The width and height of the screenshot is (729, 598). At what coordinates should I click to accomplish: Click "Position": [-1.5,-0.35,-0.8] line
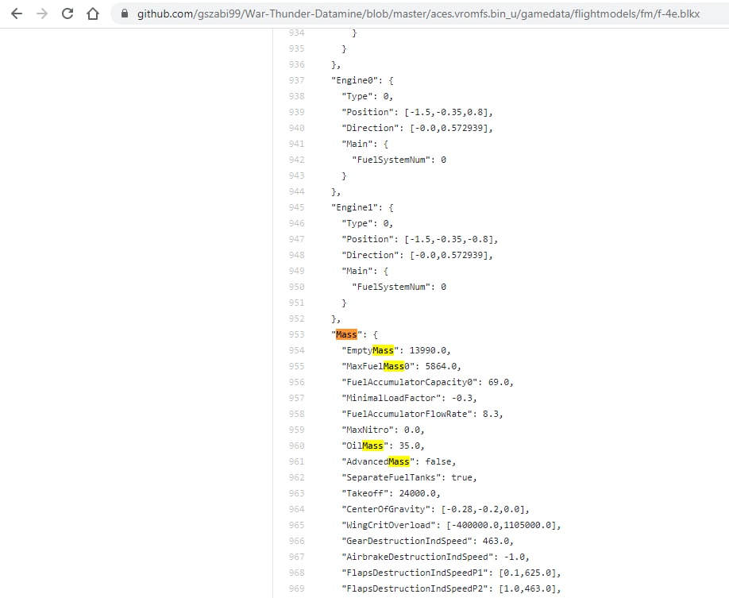[419, 239]
